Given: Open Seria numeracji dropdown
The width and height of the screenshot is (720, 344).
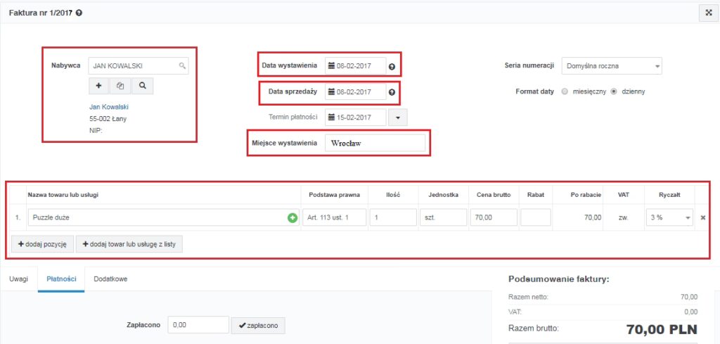Looking at the screenshot, I should click(612, 66).
